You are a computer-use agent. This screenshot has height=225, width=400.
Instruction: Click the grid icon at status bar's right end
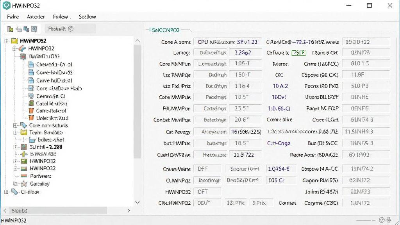tap(389, 220)
